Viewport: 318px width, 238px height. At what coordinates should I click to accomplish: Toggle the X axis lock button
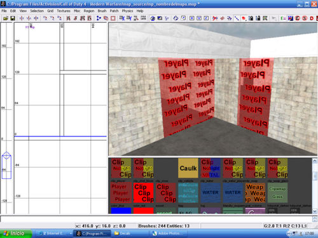[191, 18]
